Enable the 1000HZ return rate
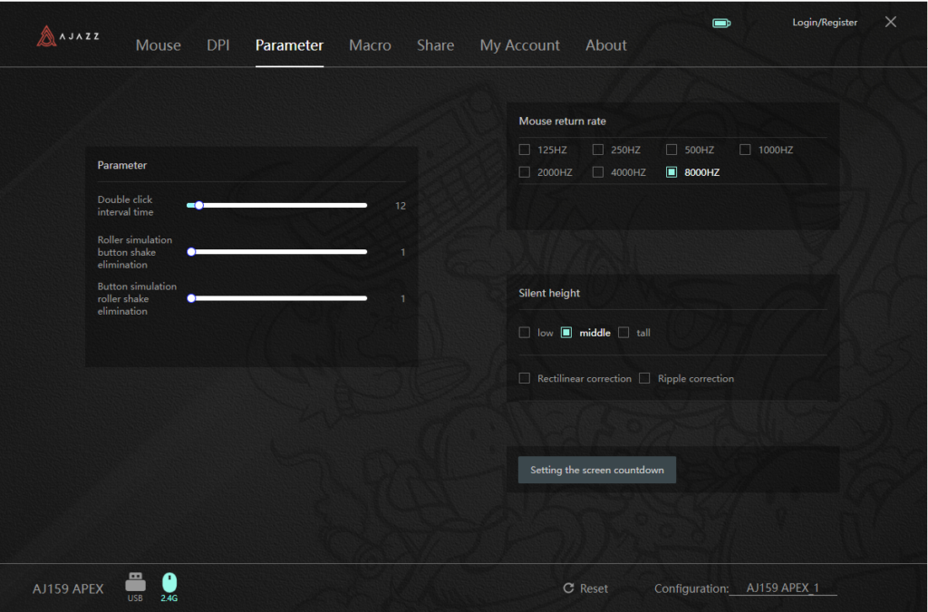Image resolution: width=928 pixels, height=612 pixels. click(745, 150)
